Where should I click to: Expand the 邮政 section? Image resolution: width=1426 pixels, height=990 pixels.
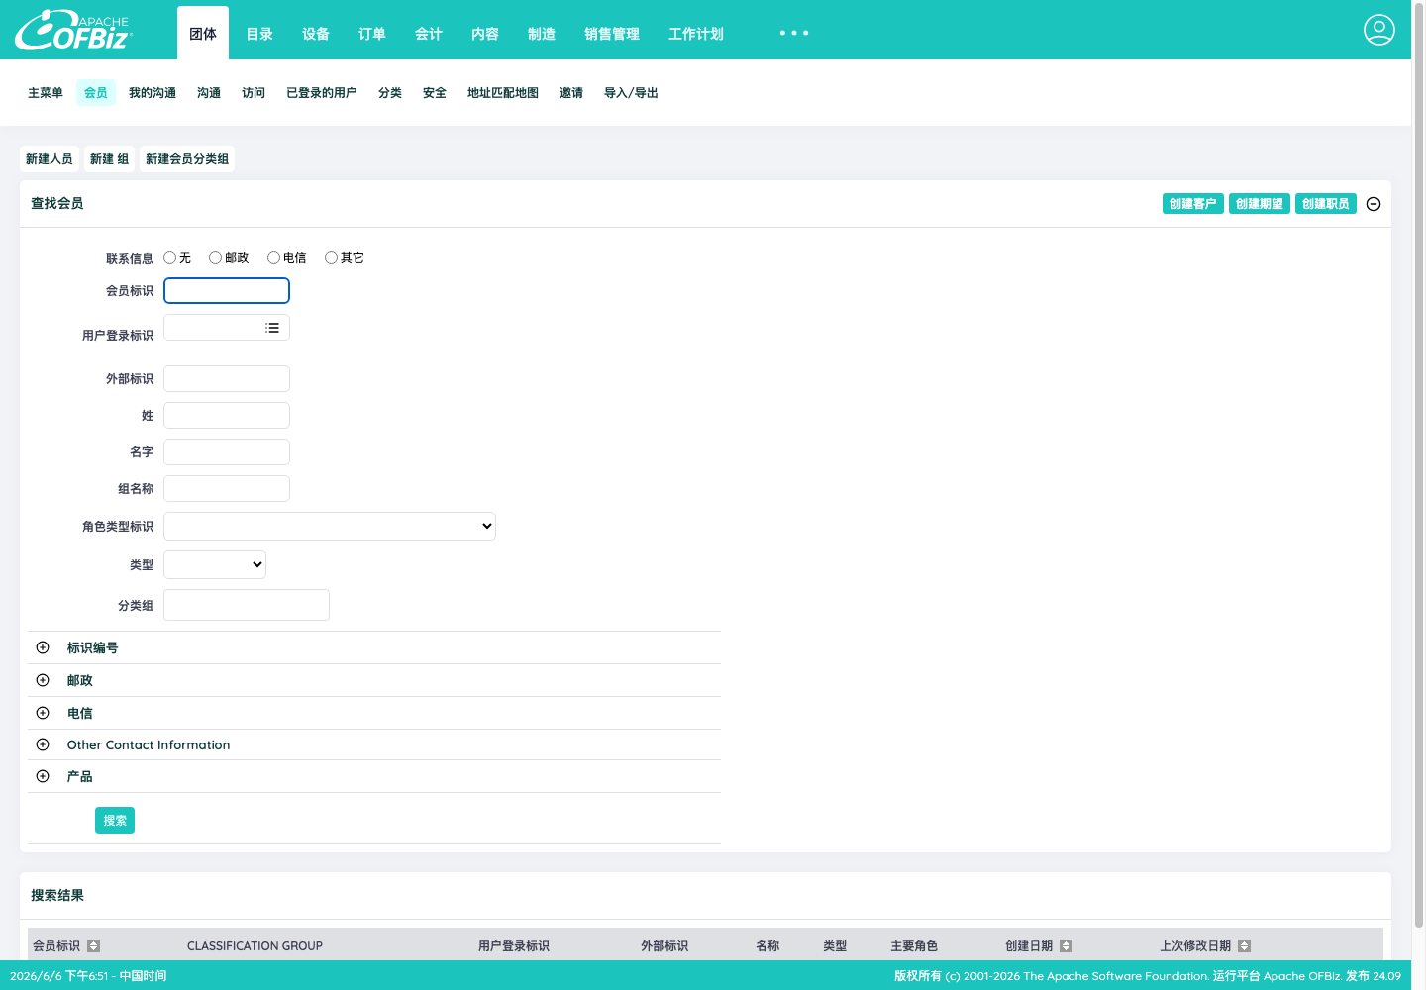(x=43, y=680)
